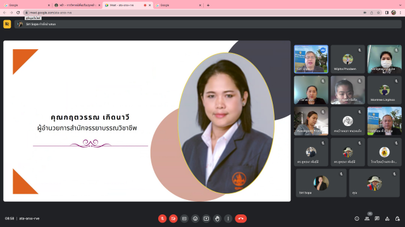Select Siri Sopa's live video tile
This screenshot has height=227, width=405.
tap(311, 59)
